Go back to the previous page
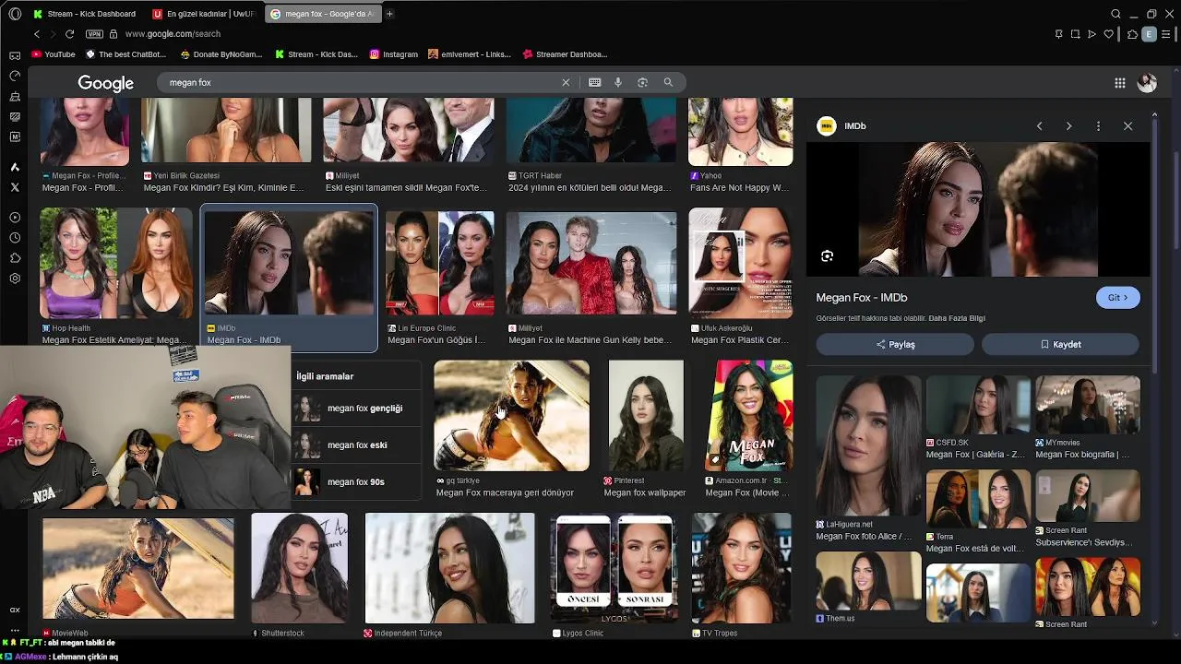 [x=37, y=34]
